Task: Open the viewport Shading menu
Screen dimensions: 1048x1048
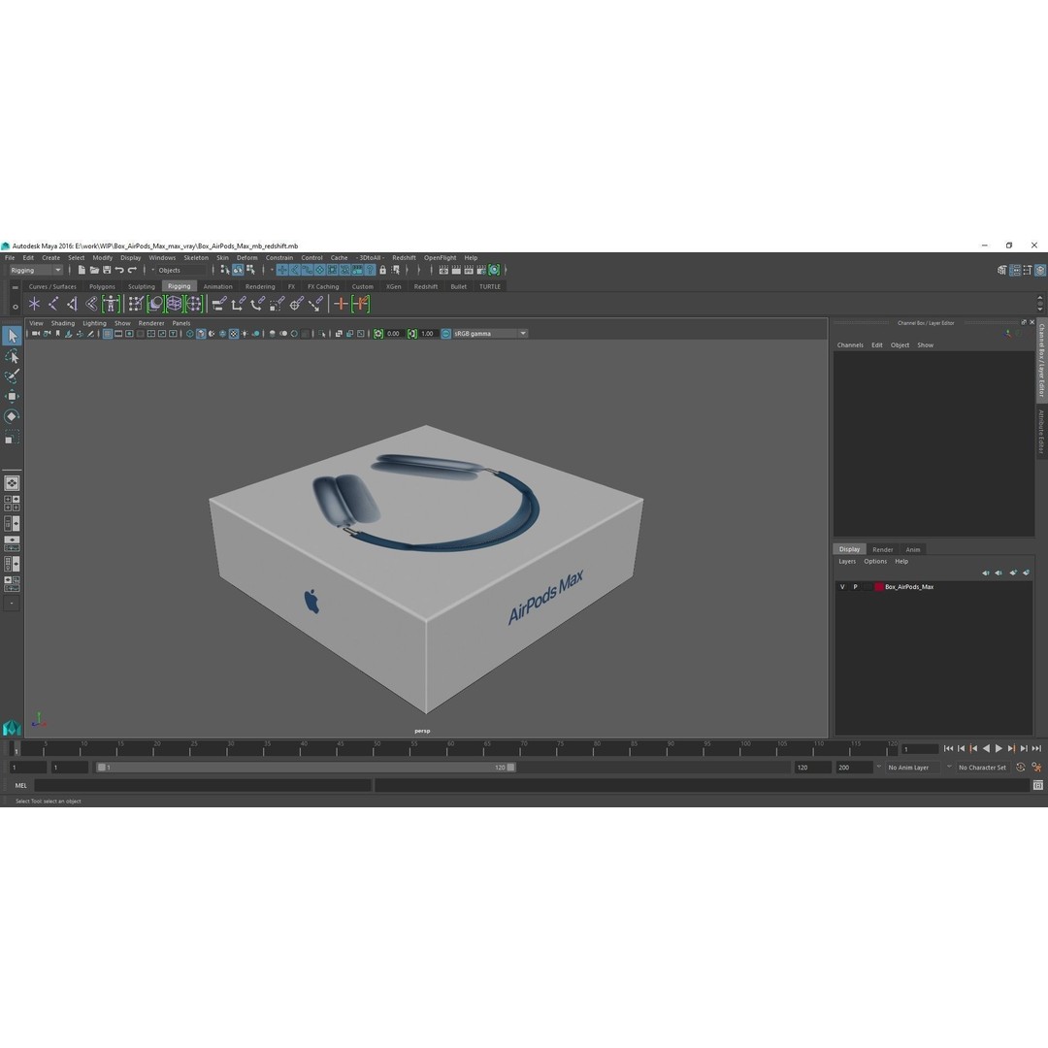Action: point(63,323)
